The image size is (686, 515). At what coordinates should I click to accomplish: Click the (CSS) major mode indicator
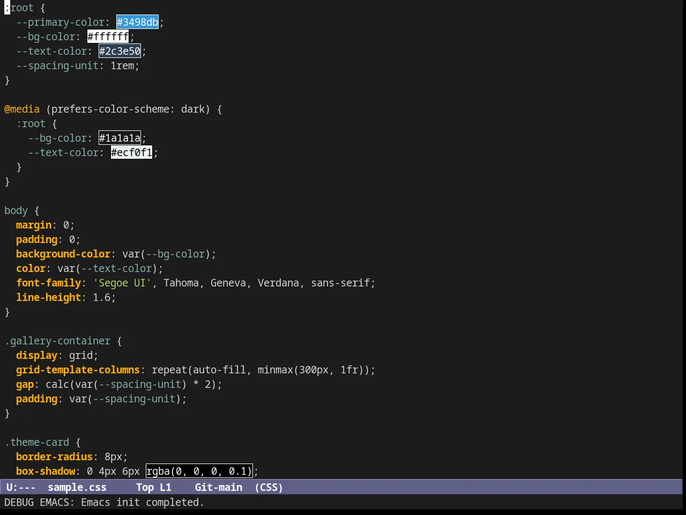[269, 487]
